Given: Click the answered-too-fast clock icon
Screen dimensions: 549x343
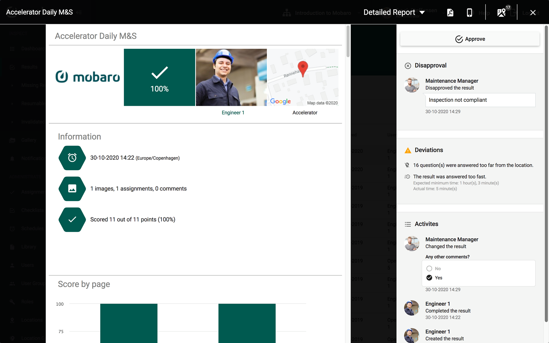Looking at the screenshot, I should pyautogui.click(x=407, y=177).
